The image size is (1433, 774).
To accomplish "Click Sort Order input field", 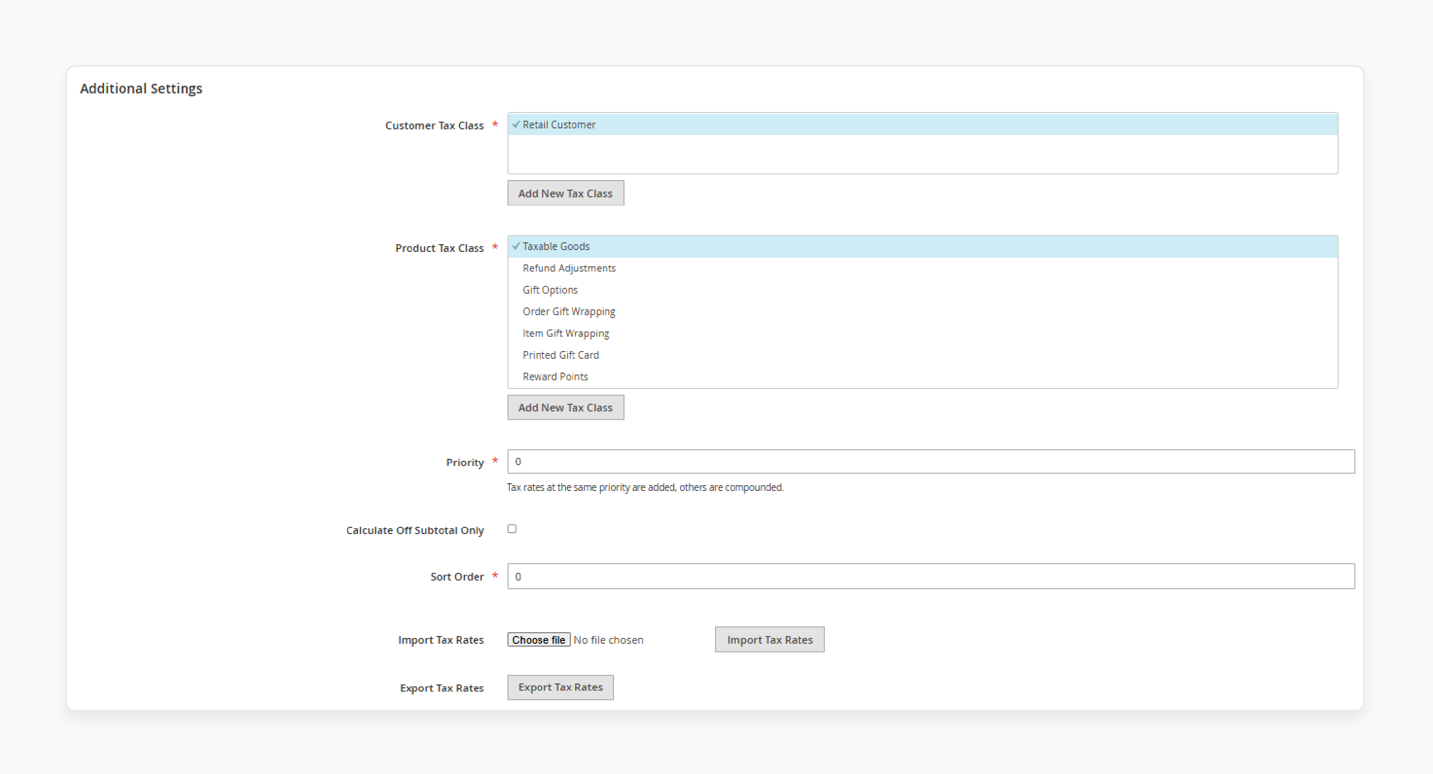I will (x=932, y=577).
